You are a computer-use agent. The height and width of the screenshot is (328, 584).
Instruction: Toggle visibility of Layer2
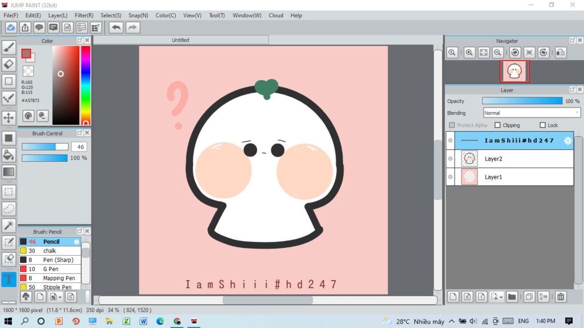click(x=451, y=159)
